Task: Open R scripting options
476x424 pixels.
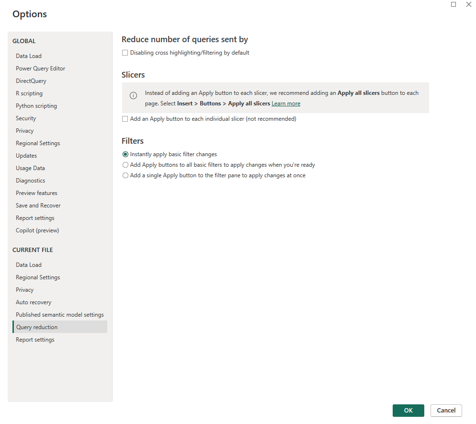Action: [28, 93]
